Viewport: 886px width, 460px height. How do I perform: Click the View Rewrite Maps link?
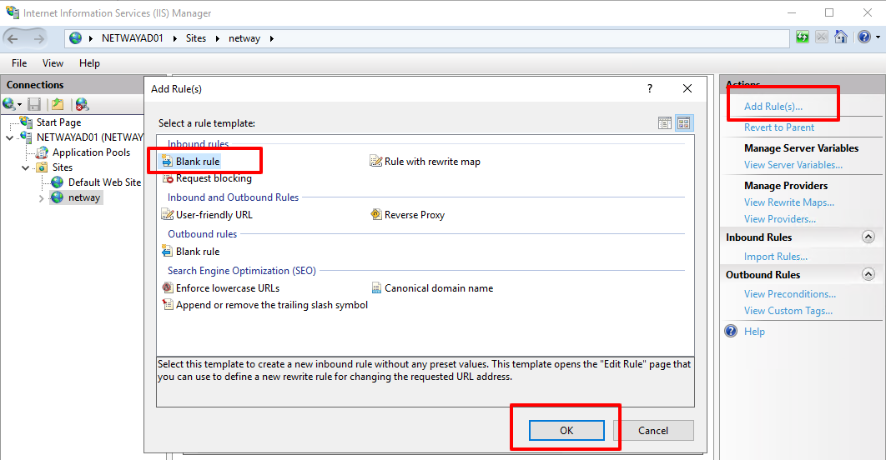[788, 202]
